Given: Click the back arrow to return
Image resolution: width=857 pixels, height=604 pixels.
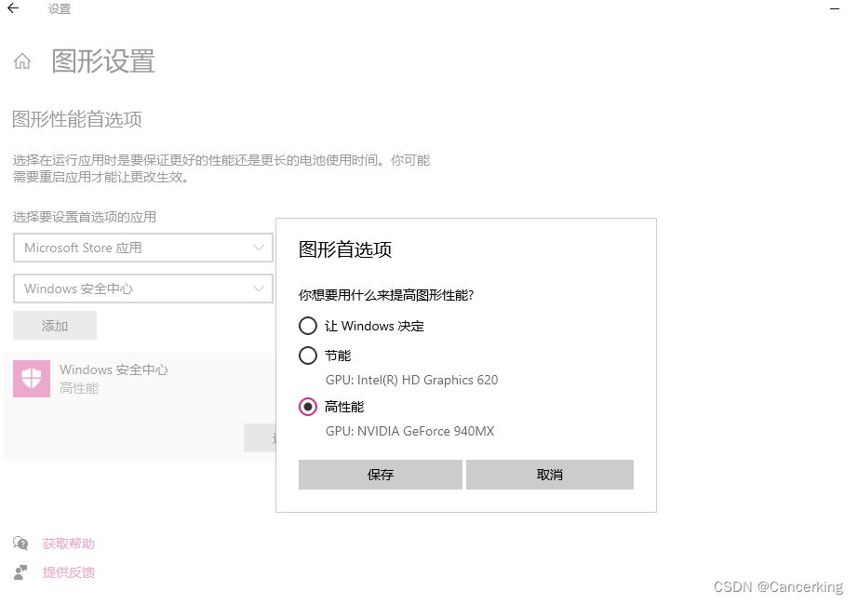Looking at the screenshot, I should click(x=12, y=9).
